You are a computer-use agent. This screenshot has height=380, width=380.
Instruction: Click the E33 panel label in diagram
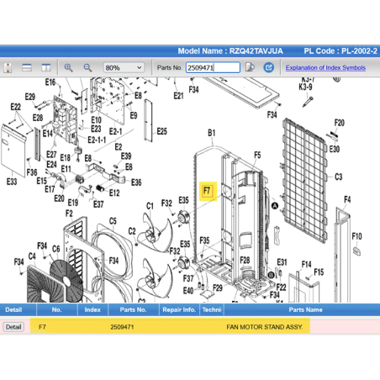[x=12, y=182]
